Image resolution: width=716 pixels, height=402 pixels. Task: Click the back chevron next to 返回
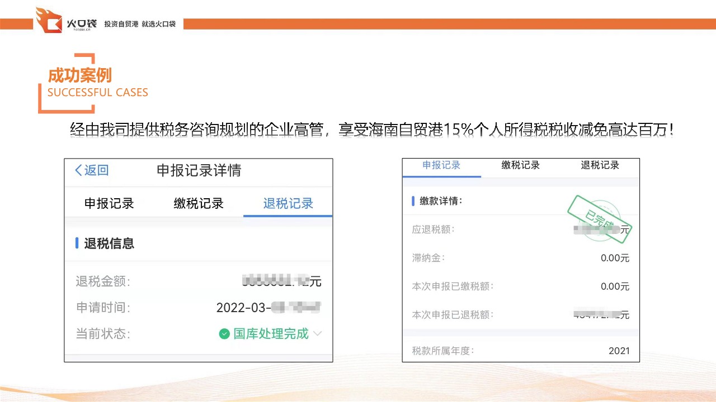[78, 170]
